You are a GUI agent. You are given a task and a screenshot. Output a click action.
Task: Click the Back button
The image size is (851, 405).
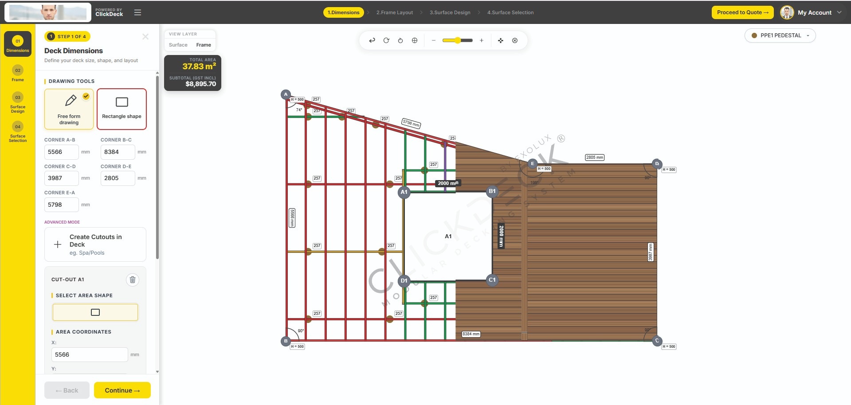67,390
